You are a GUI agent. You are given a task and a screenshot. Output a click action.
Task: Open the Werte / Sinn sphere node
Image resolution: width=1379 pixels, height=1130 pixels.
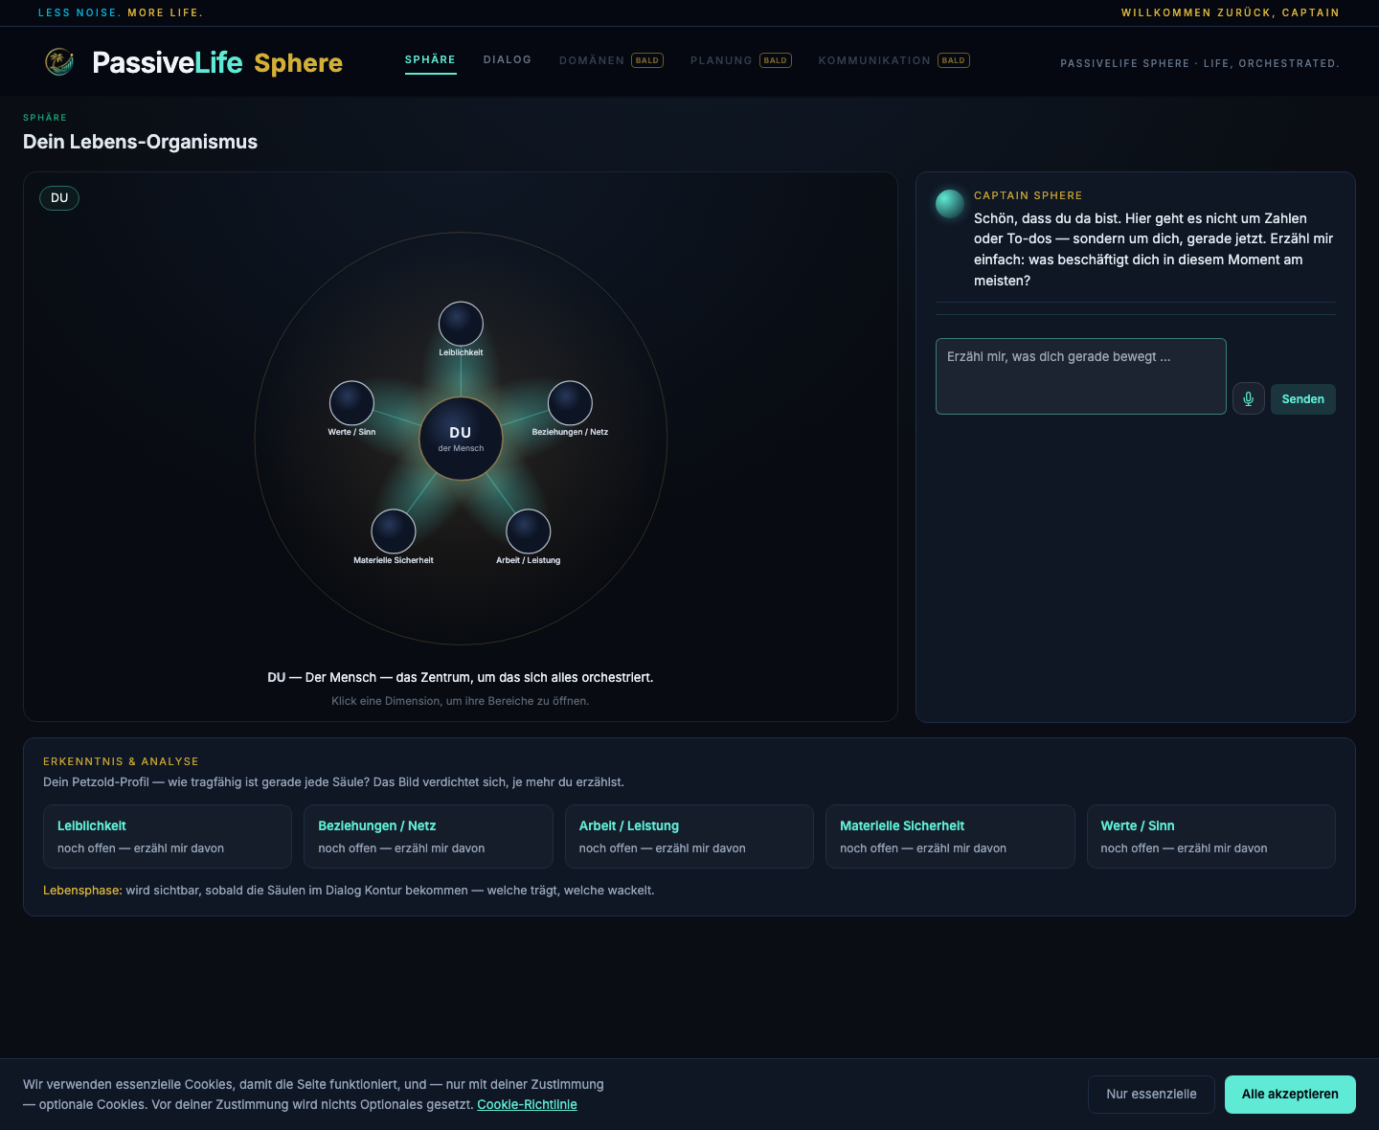[351, 403]
